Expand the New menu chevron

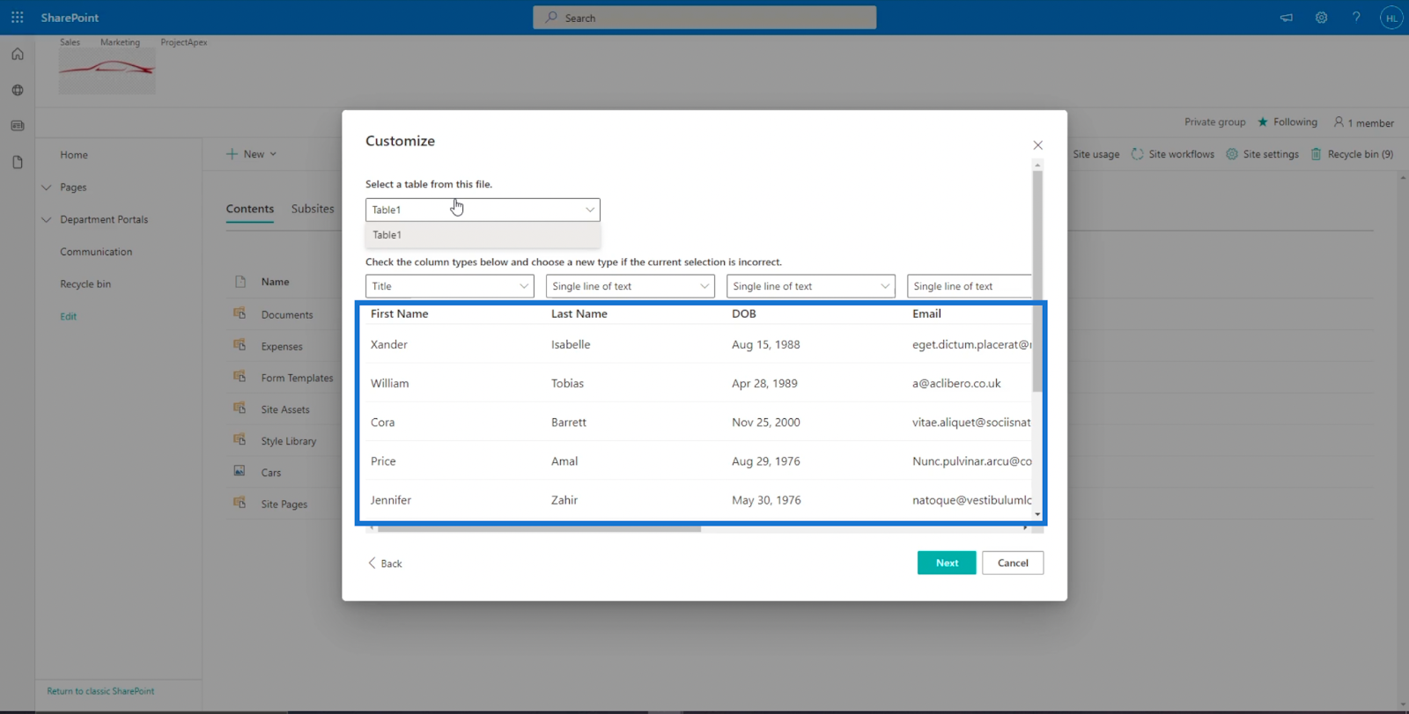click(x=273, y=154)
